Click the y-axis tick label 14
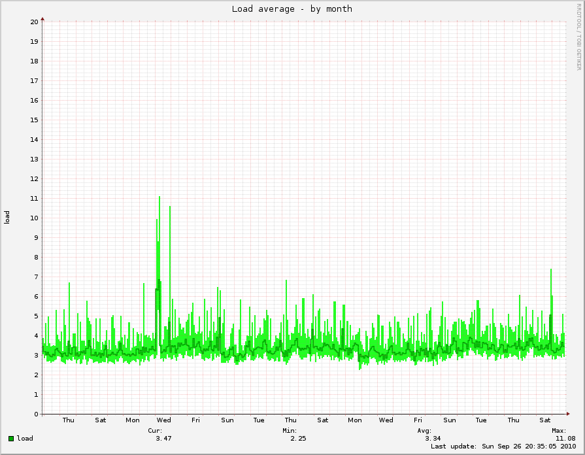This screenshot has height=455, width=585. (35, 140)
